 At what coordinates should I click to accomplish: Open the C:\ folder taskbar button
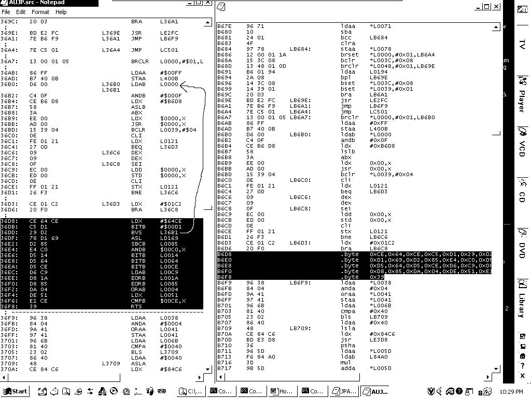pos(191,391)
